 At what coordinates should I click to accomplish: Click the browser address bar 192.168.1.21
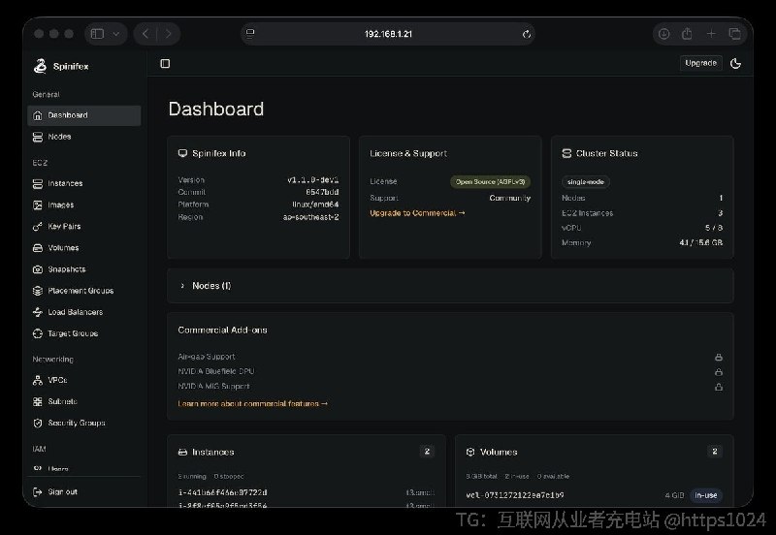coord(388,34)
